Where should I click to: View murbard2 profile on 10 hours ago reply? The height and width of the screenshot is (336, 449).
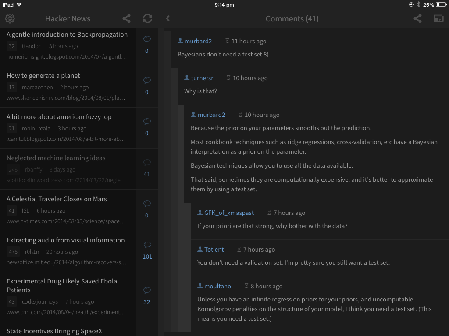pos(211,115)
